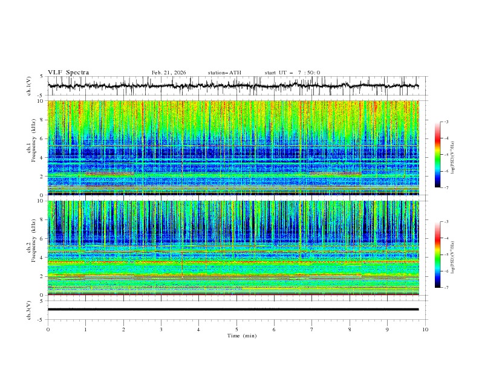
Task: Click time axis tick label "5"
Action: point(236,329)
